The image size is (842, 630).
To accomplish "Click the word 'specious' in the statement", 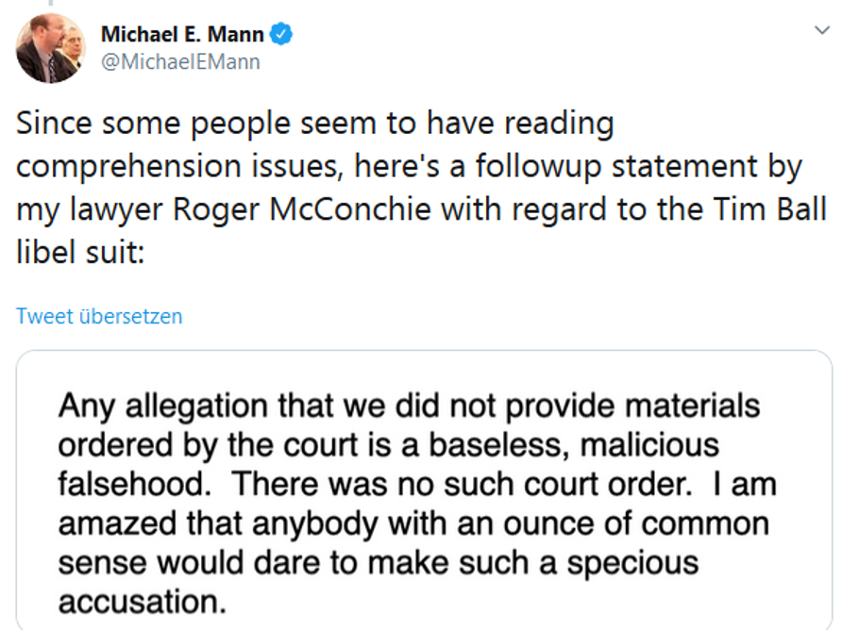I will coord(633,563).
